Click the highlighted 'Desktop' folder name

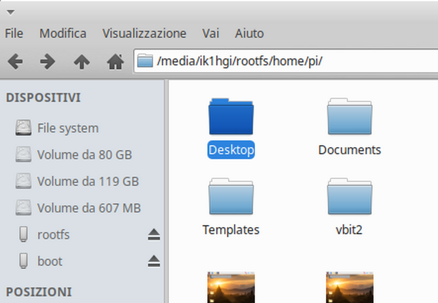tap(231, 150)
